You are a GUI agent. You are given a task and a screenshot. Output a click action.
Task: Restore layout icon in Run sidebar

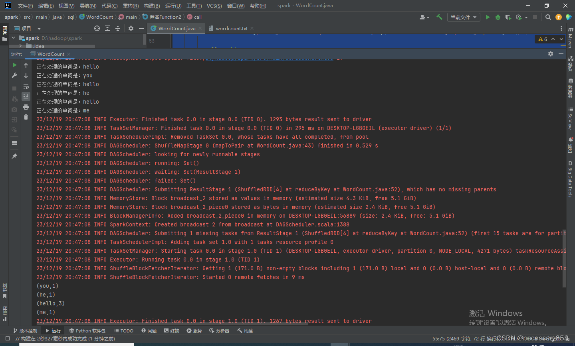[14, 143]
